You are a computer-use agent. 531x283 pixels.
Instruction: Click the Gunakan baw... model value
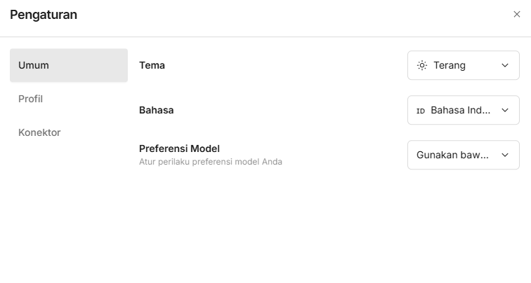pyautogui.click(x=452, y=155)
